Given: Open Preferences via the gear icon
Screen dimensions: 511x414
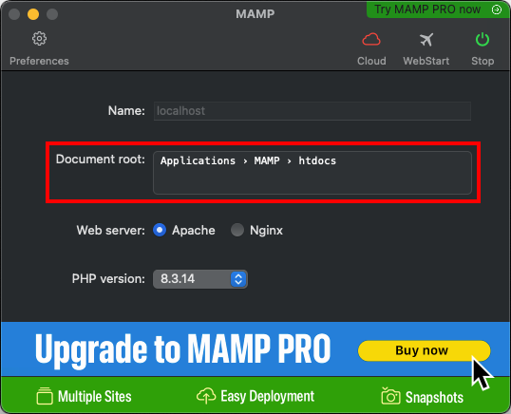Looking at the screenshot, I should coord(39,39).
